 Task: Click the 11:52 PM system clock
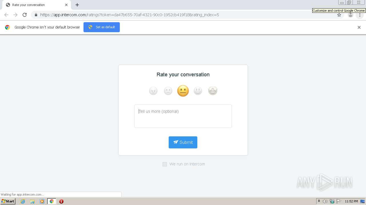[x=351, y=201]
